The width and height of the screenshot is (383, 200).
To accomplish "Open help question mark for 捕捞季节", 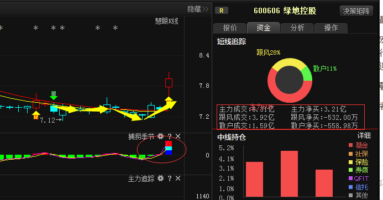I will pyautogui.click(x=170, y=136).
